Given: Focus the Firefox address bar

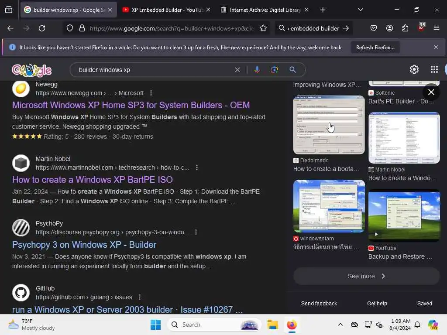Looking at the screenshot, I should point(172,28).
